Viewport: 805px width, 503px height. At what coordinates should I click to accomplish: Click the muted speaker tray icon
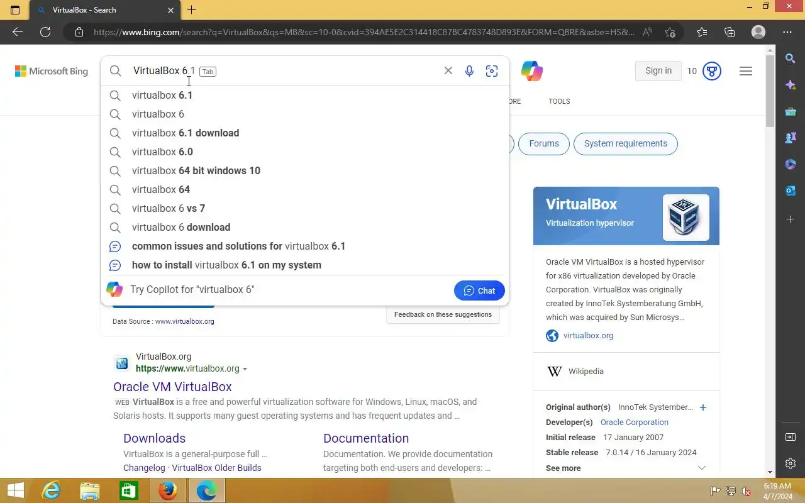746,491
